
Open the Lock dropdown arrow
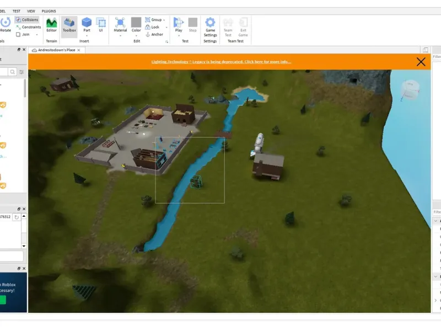point(166,27)
